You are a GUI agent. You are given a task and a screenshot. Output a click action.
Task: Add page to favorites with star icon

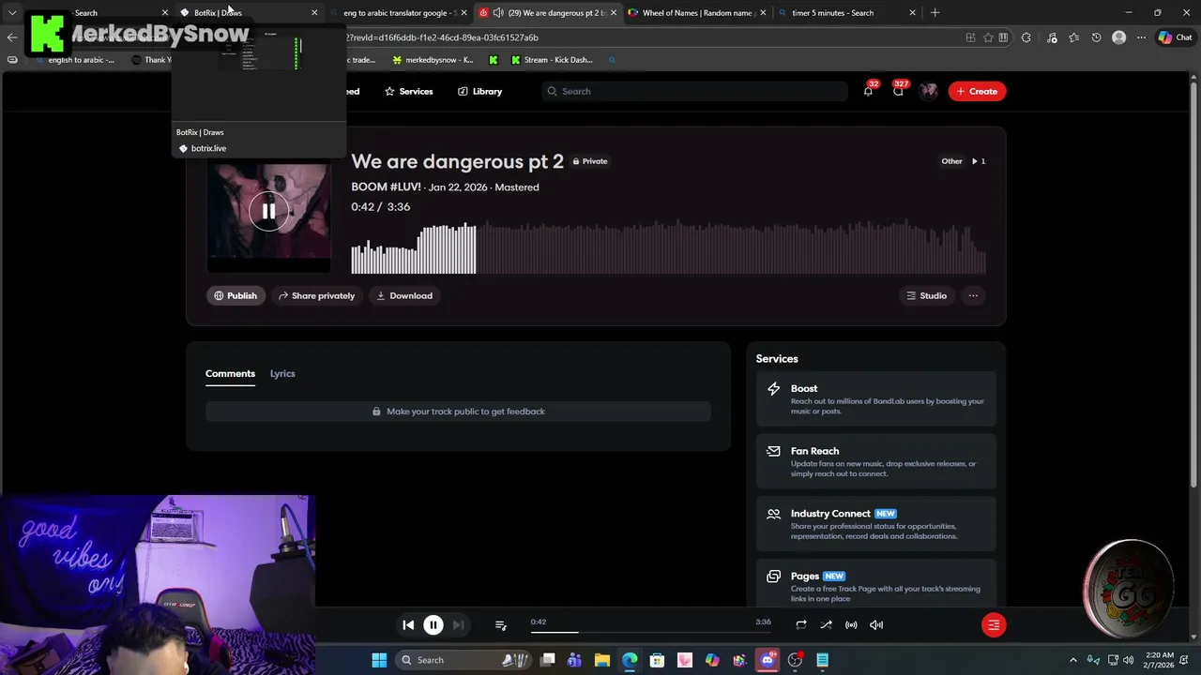click(x=988, y=37)
